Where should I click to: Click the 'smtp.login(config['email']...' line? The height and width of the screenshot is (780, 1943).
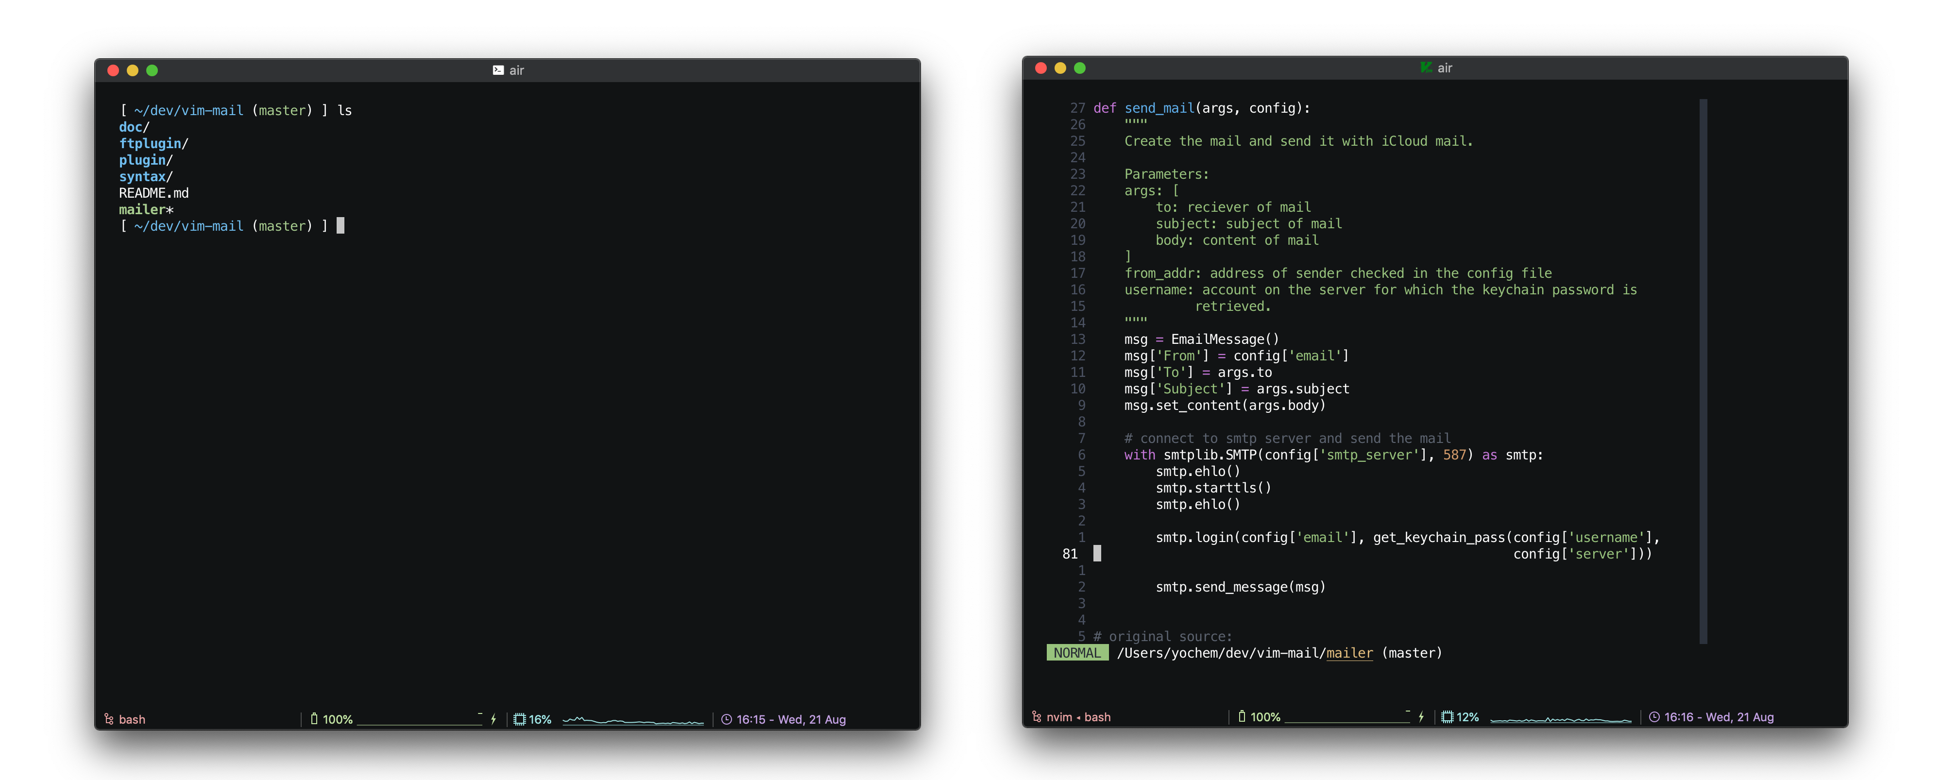(1408, 538)
